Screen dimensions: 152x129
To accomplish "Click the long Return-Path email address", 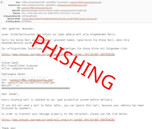I will 60,19.
